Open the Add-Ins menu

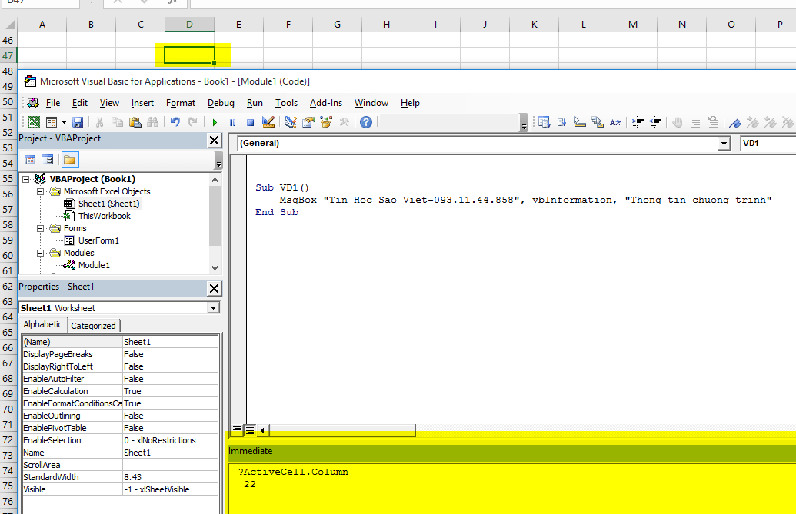pyautogui.click(x=326, y=103)
